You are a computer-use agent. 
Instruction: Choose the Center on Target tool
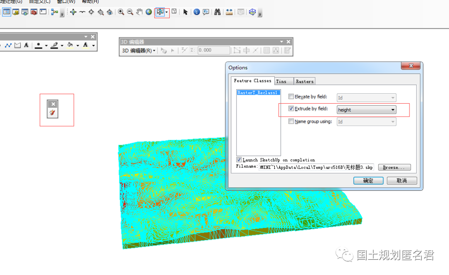[x=91, y=12]
